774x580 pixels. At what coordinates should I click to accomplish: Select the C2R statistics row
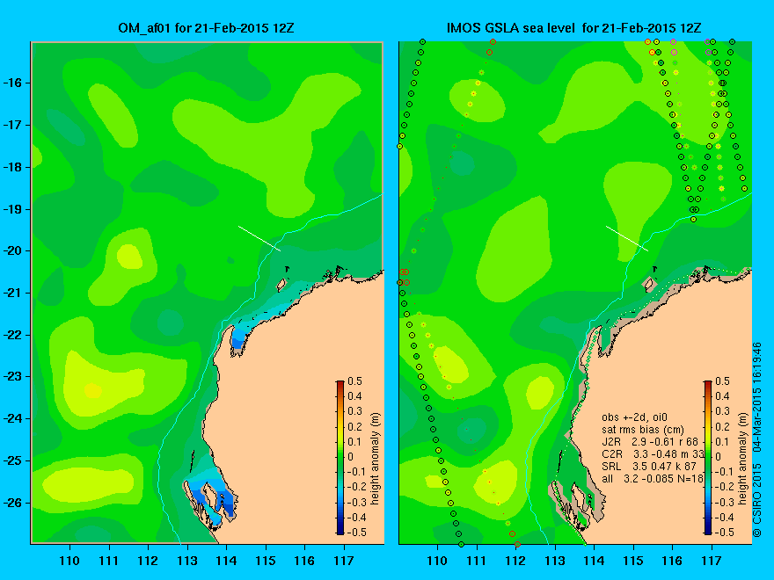pos(652,453)
